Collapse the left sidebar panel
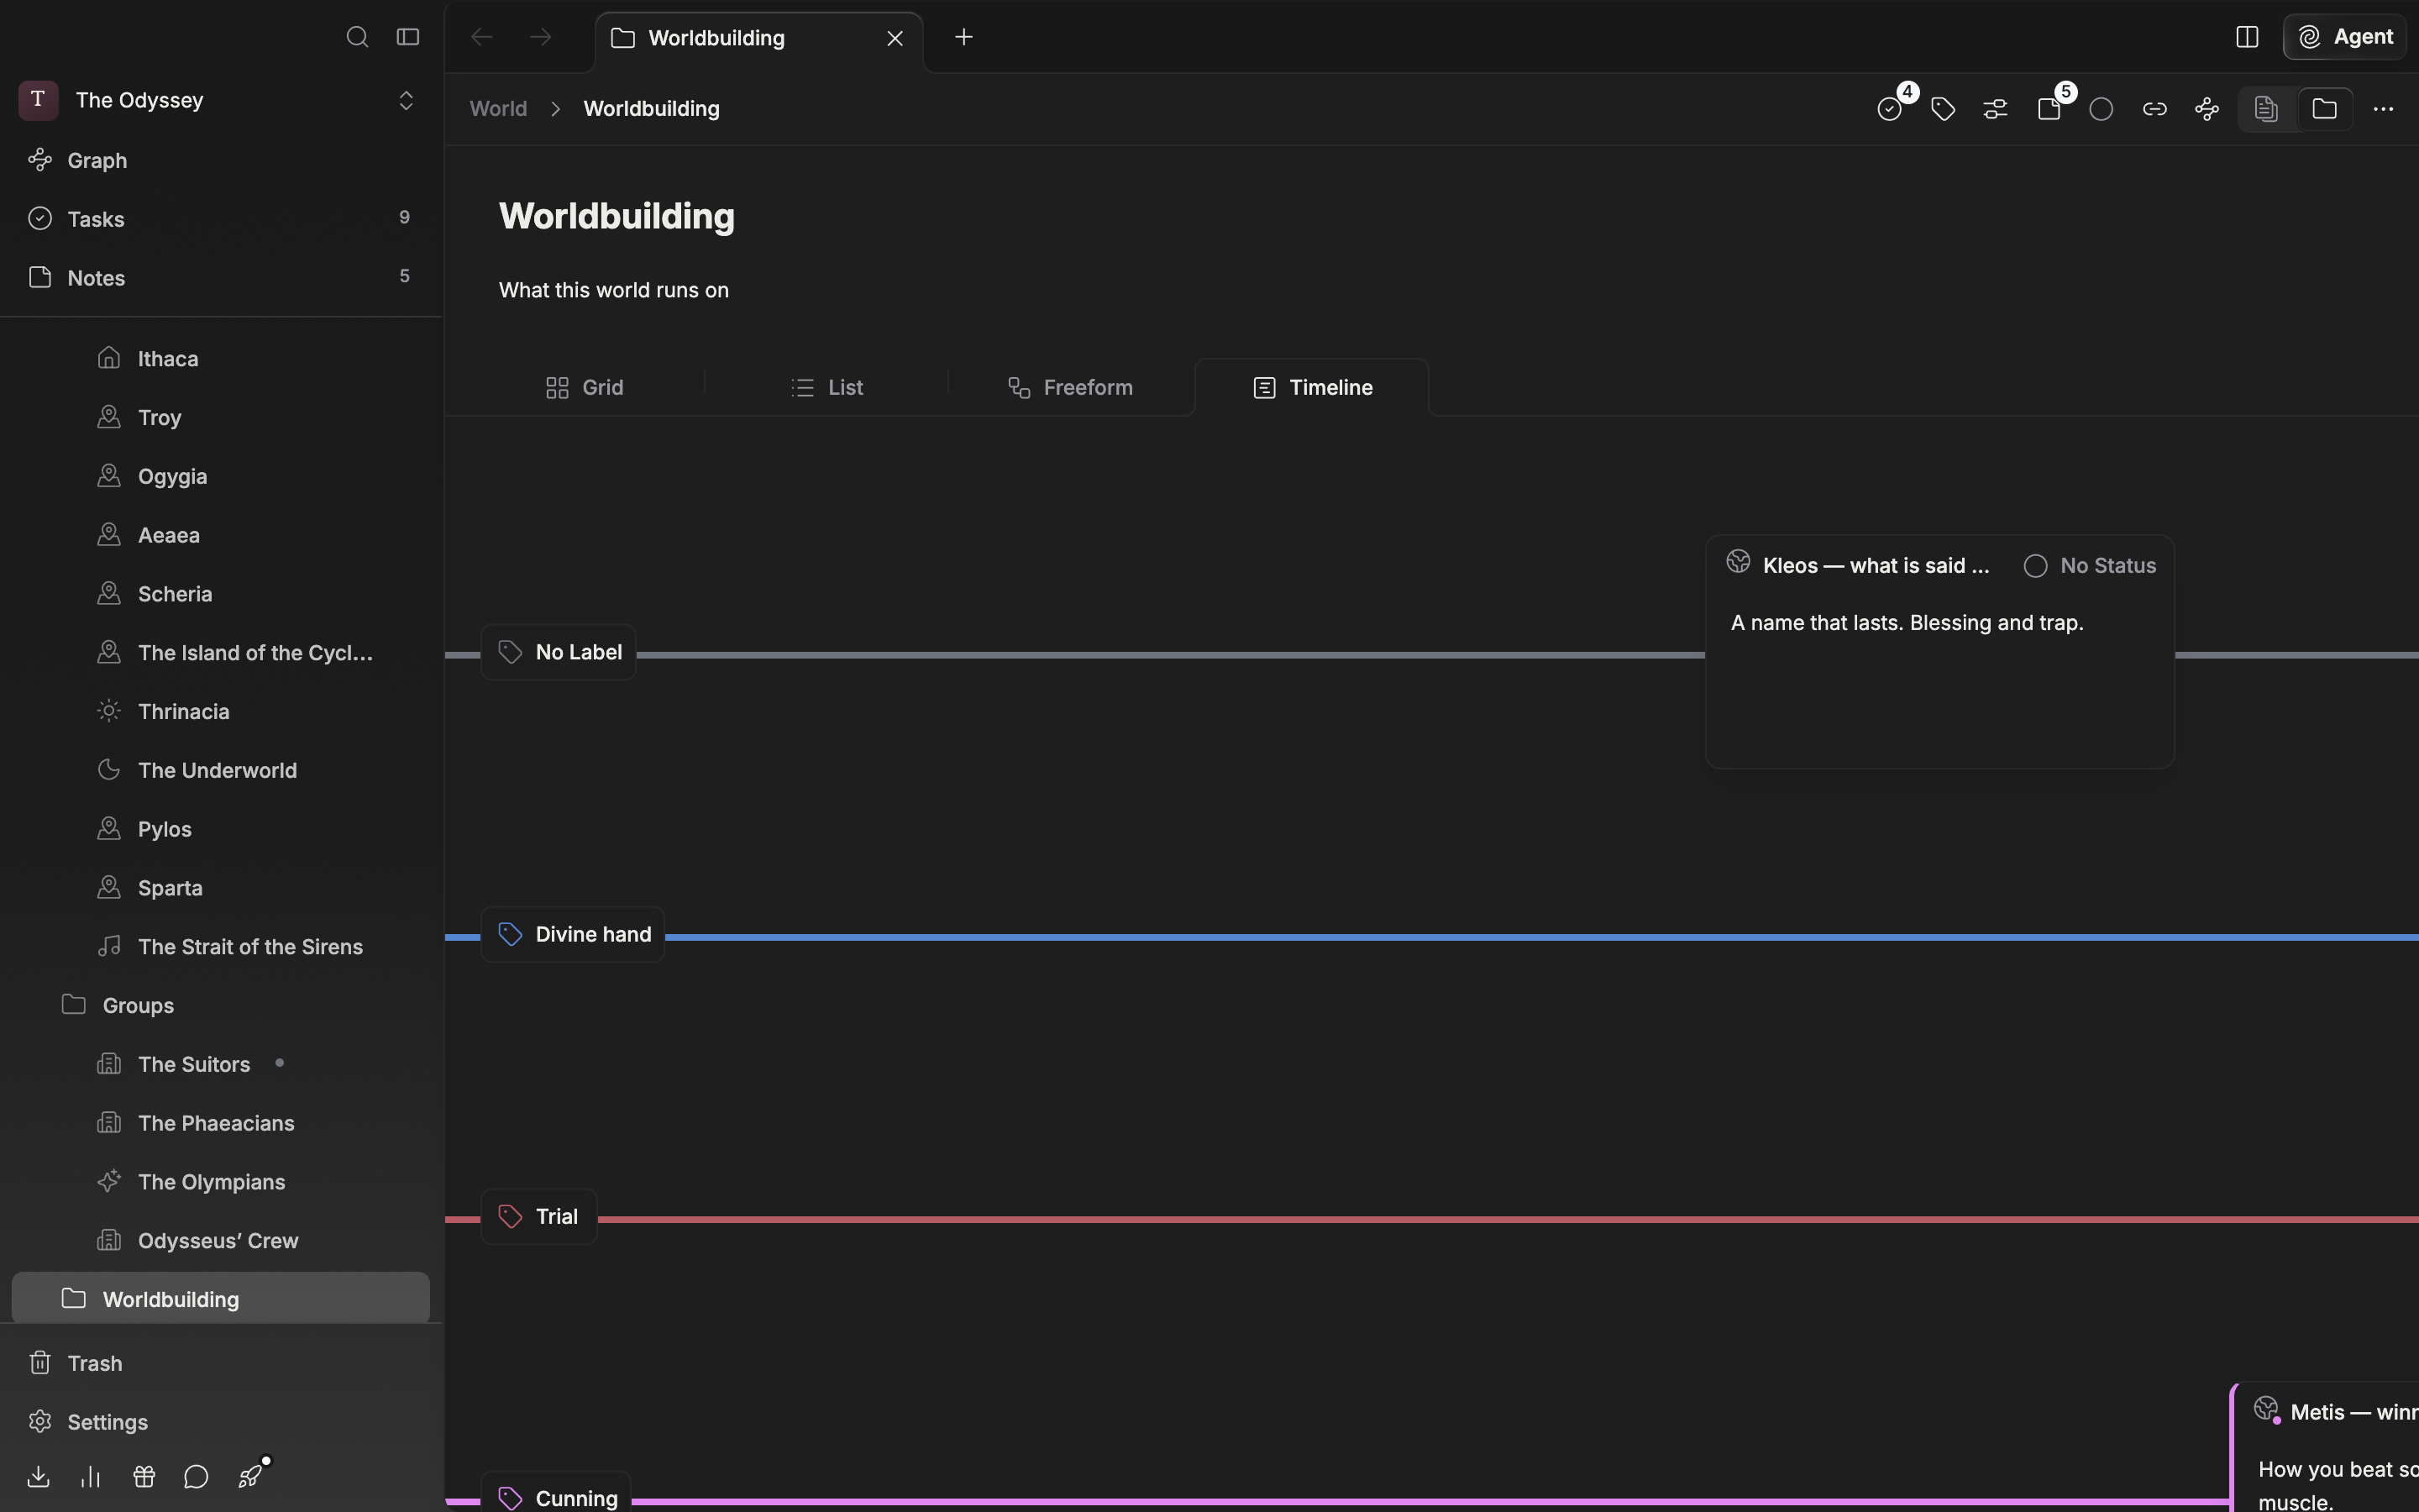 408,37
